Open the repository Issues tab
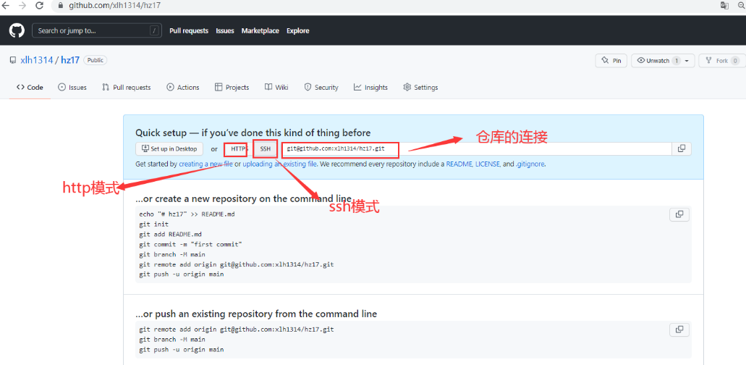The width and height of the screenshot is (746, 365). pos(72,88)
